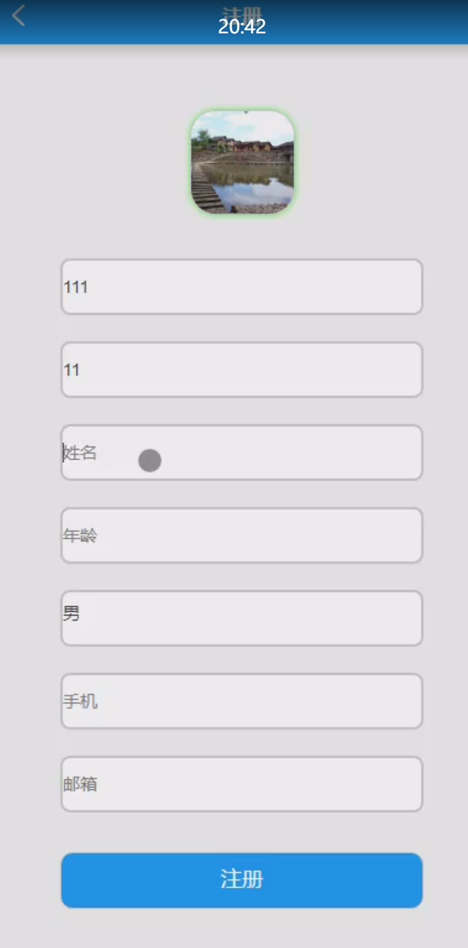Tap the 年龄 age input field
This screenshot has height=948, width=468.
pyautogui.click(x=242, y=535)
